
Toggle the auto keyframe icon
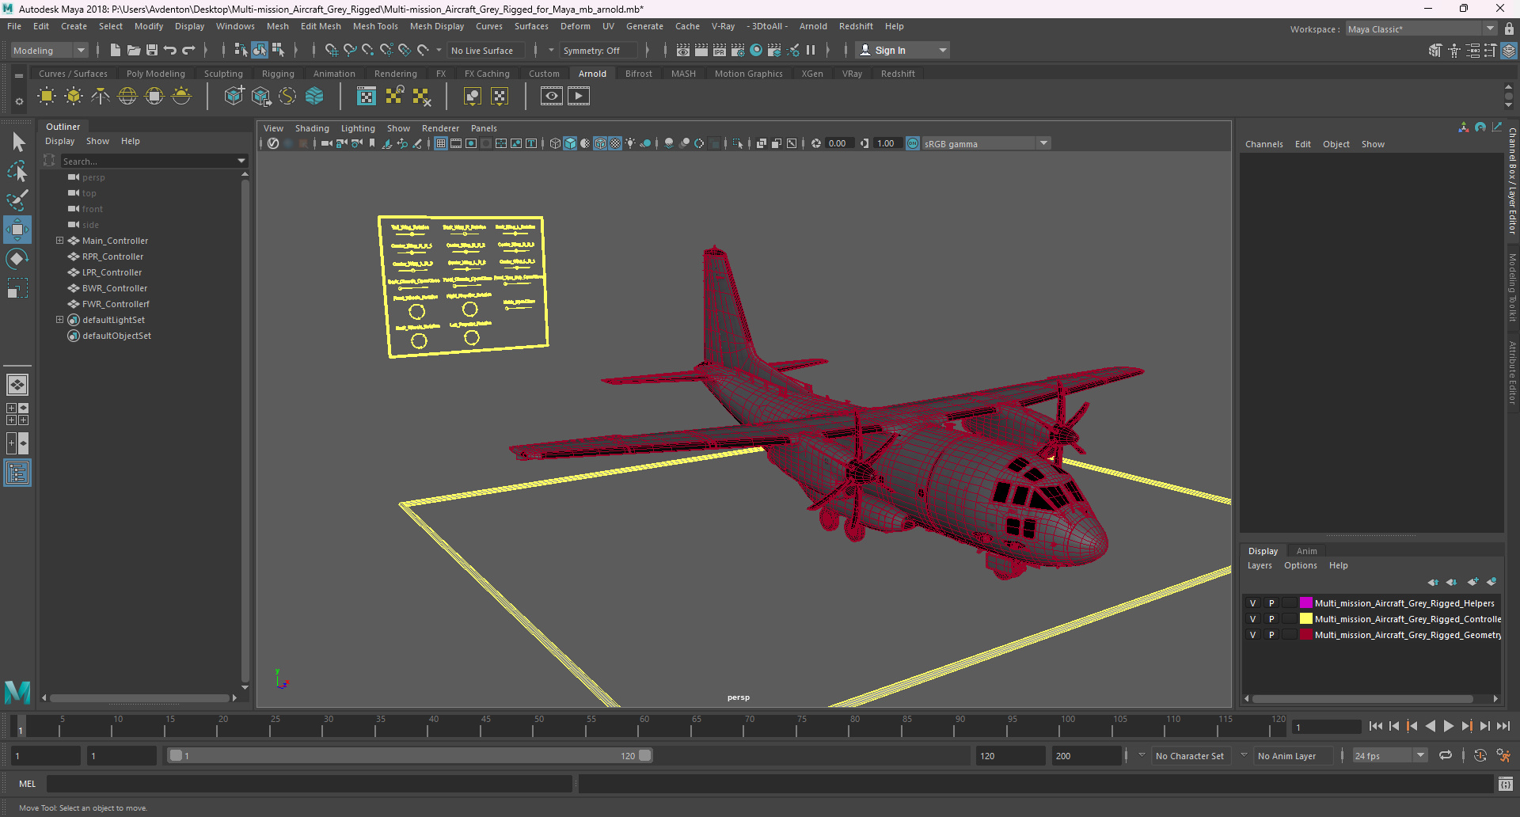click(x=1480, y=755)
